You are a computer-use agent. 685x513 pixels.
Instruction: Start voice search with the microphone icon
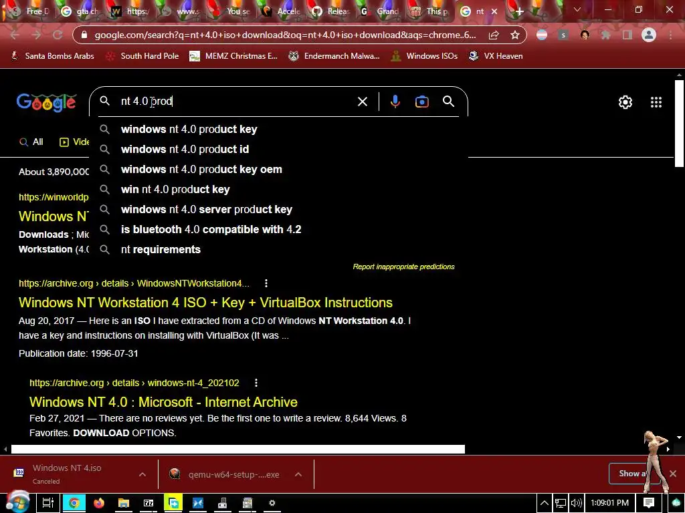(x=395, y=102)
